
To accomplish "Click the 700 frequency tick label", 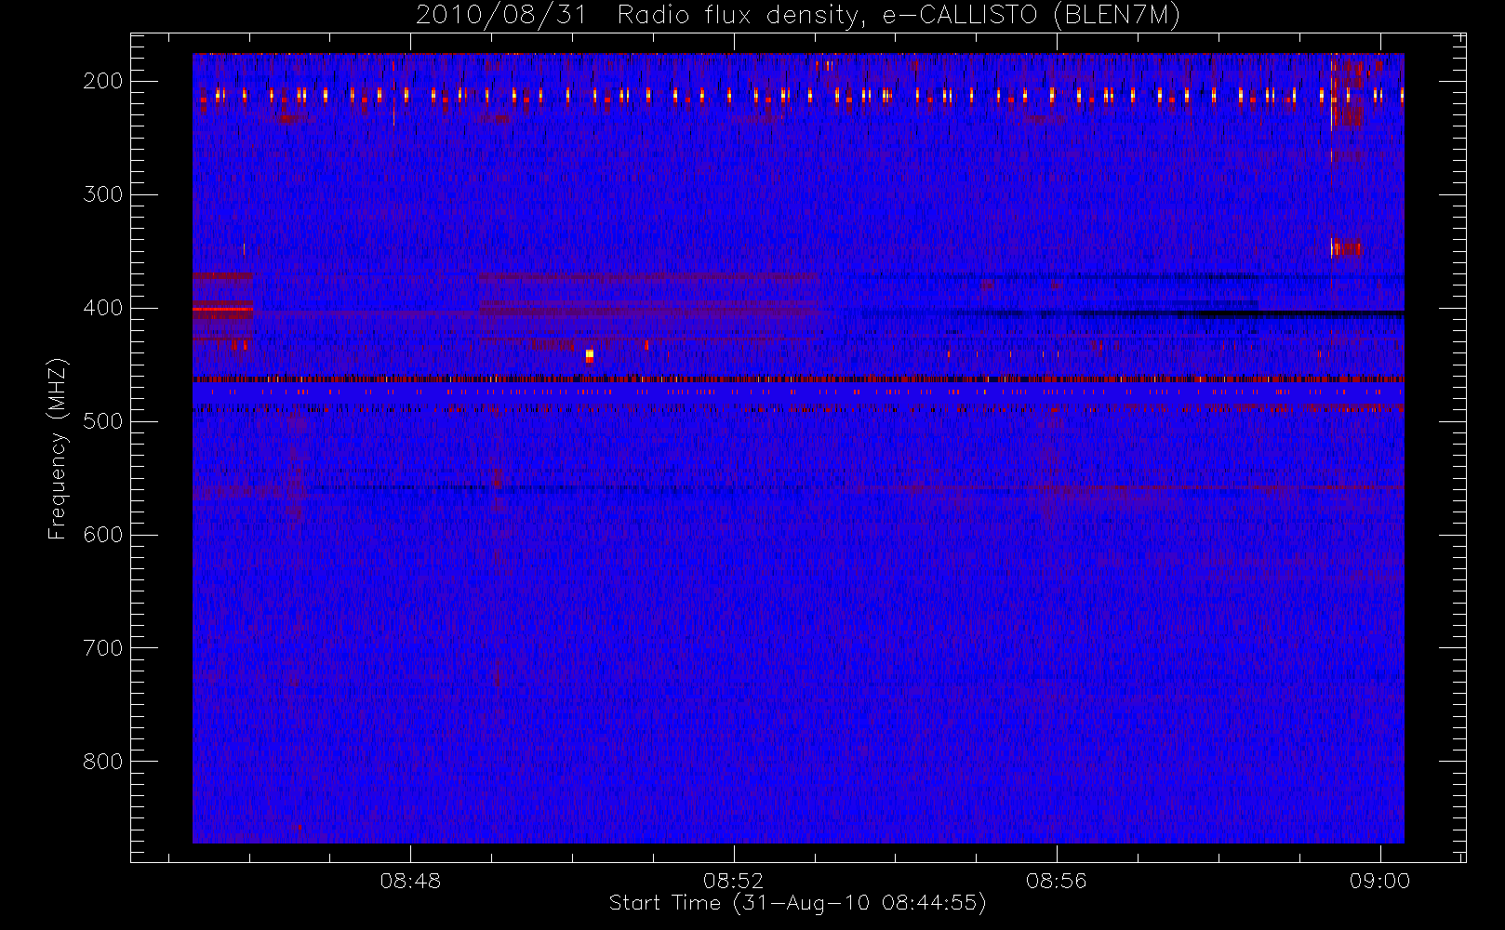I will (x=103, y=648).
